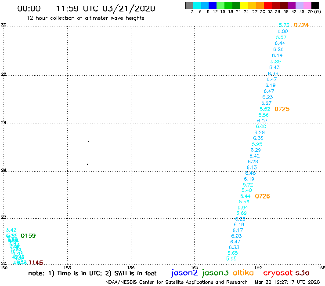Click the altika satellite legend name
The width and height of the screenshot is (325, 286).
point(243,272)
